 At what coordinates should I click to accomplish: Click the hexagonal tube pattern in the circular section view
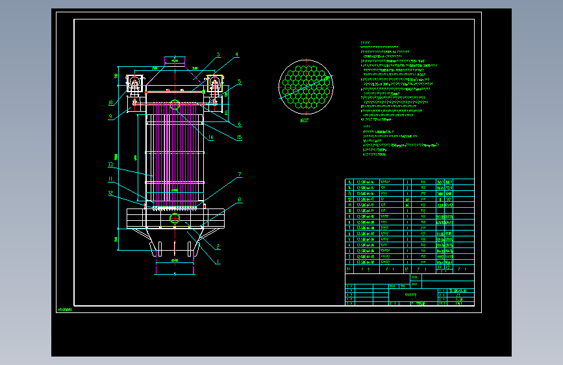[306, 87]
